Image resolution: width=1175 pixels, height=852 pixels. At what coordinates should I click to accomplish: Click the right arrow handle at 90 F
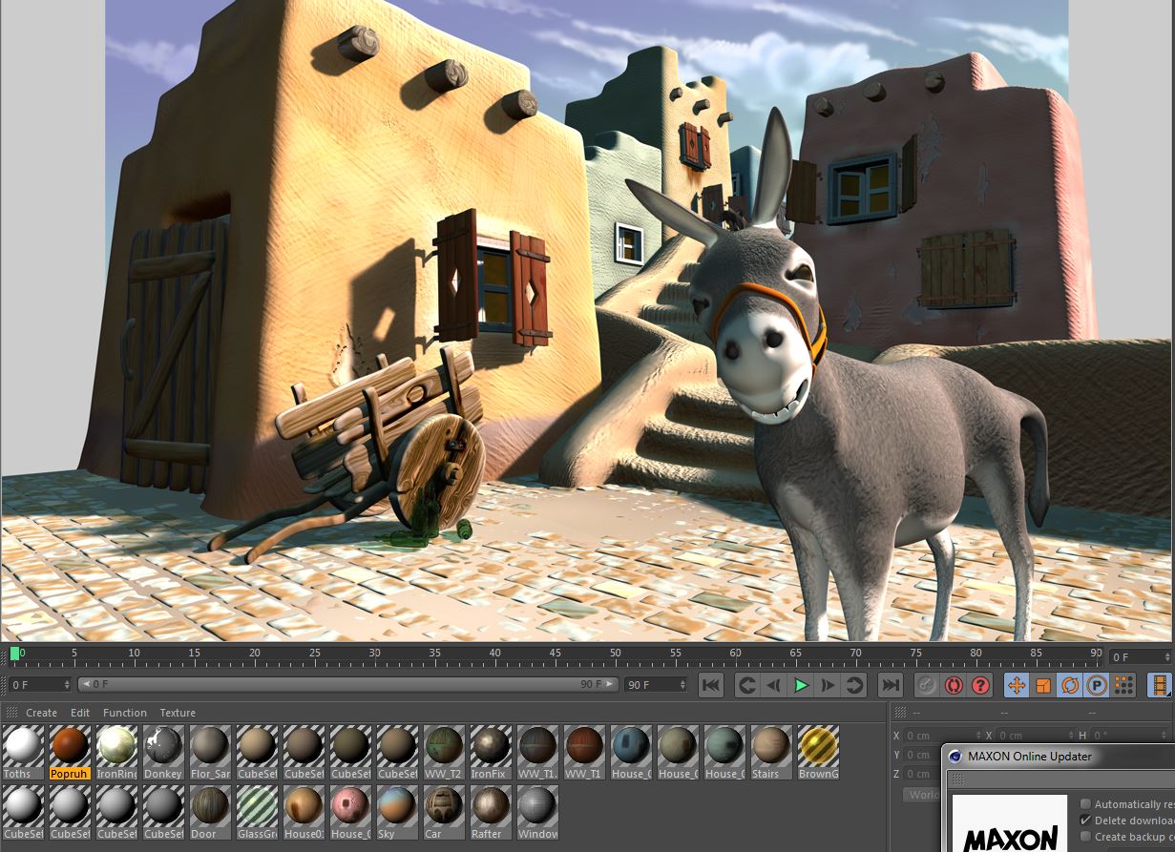[611, 684]
